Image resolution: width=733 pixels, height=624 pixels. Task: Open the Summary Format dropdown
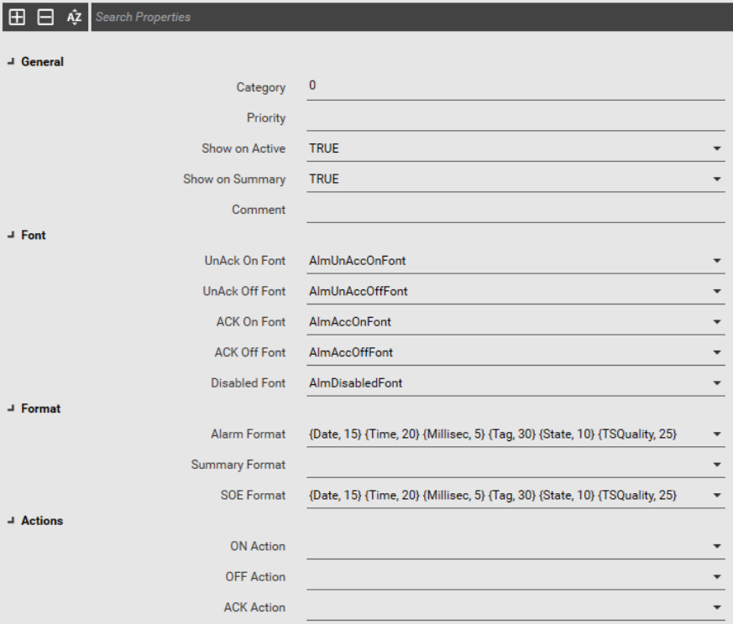point(516,465)
